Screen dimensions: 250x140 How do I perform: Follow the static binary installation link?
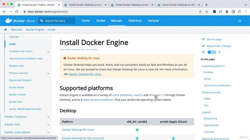tap(98, 100)
